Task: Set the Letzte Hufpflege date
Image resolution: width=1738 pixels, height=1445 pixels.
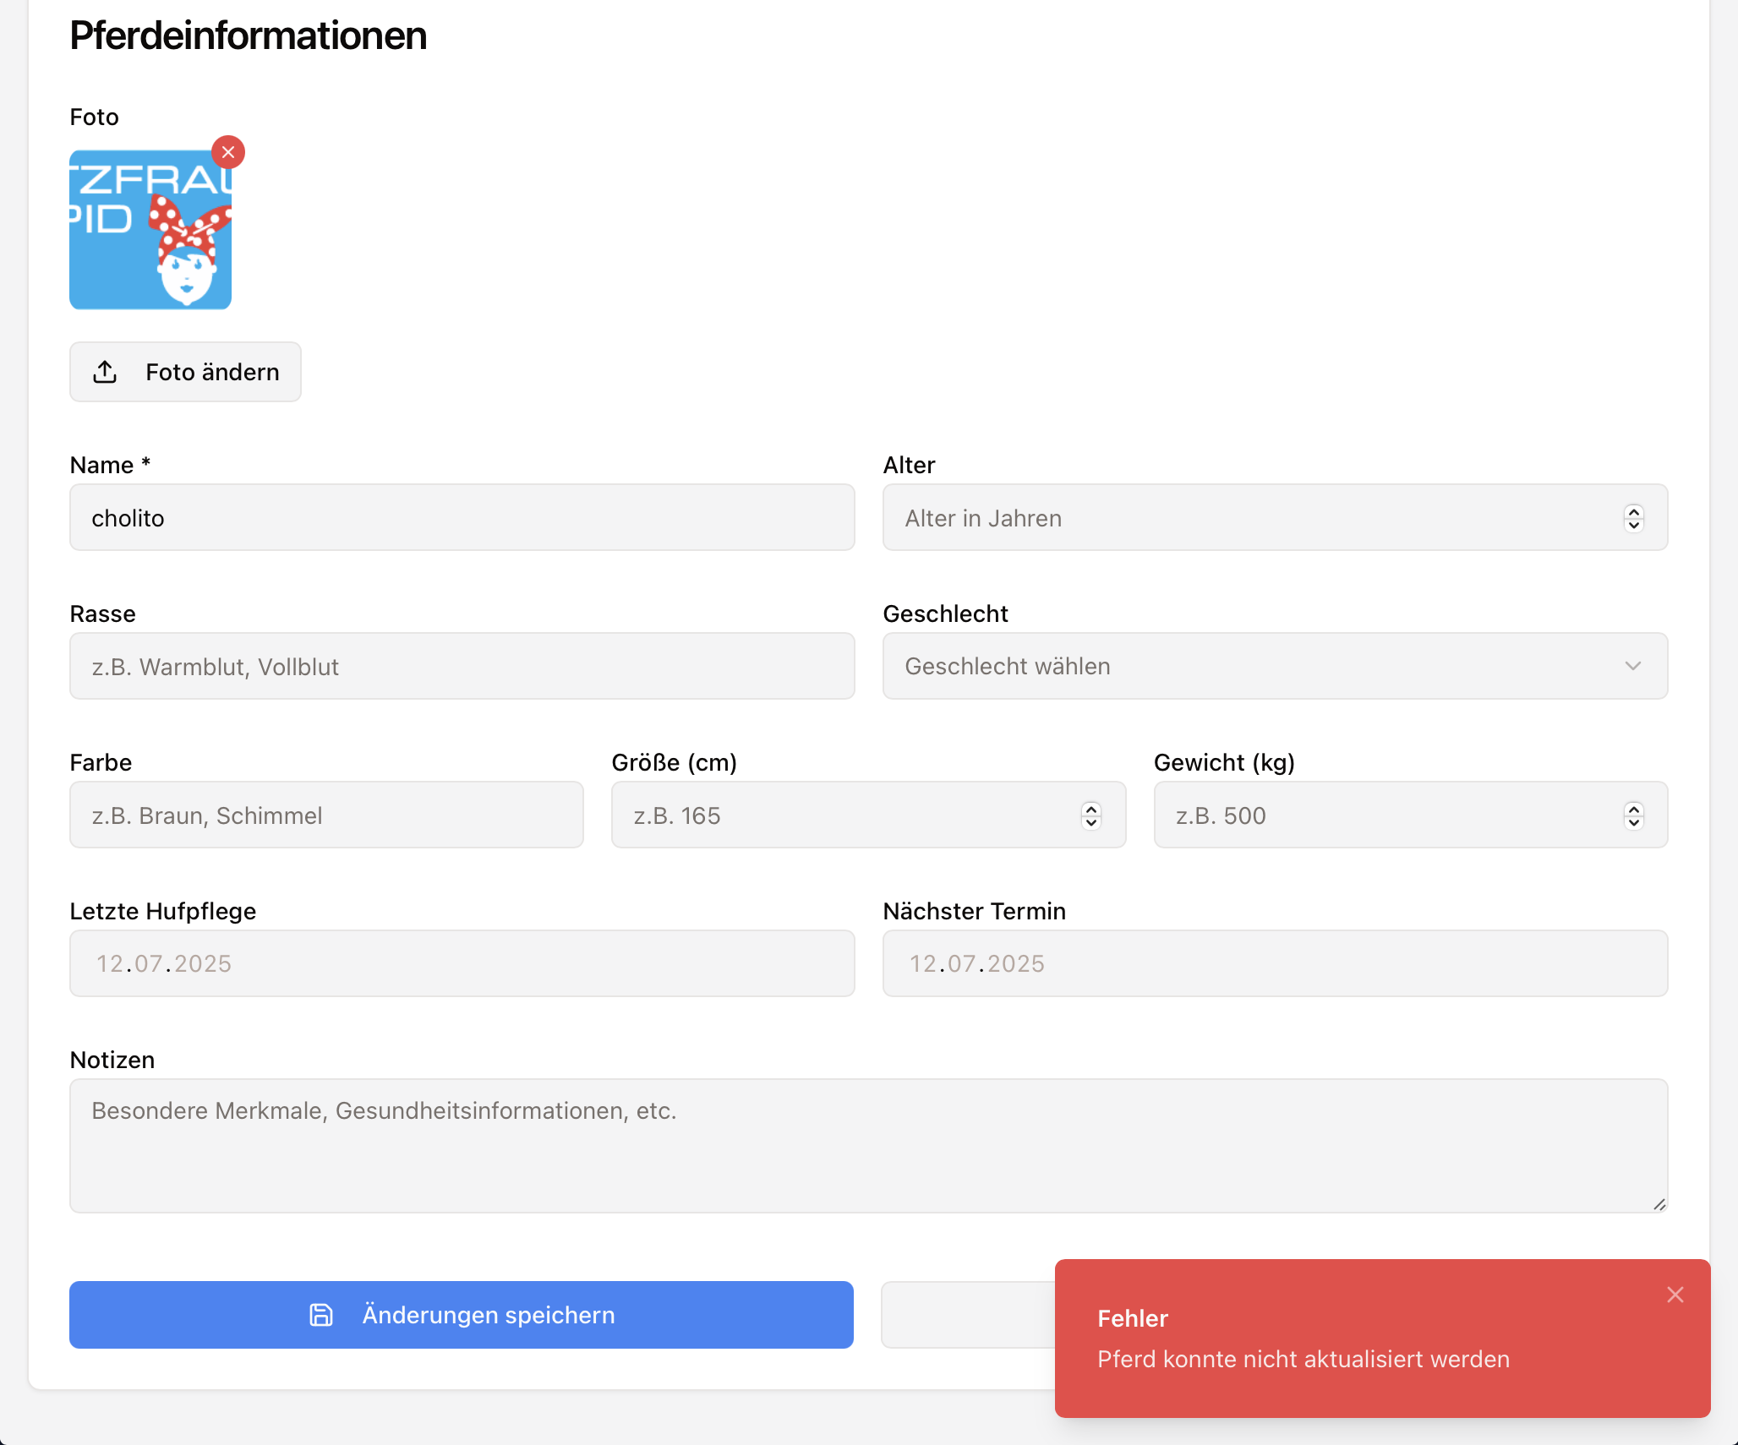Action: (x=462, y=964)
